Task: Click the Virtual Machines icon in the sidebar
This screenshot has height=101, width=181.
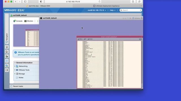Action: [7, 61]
